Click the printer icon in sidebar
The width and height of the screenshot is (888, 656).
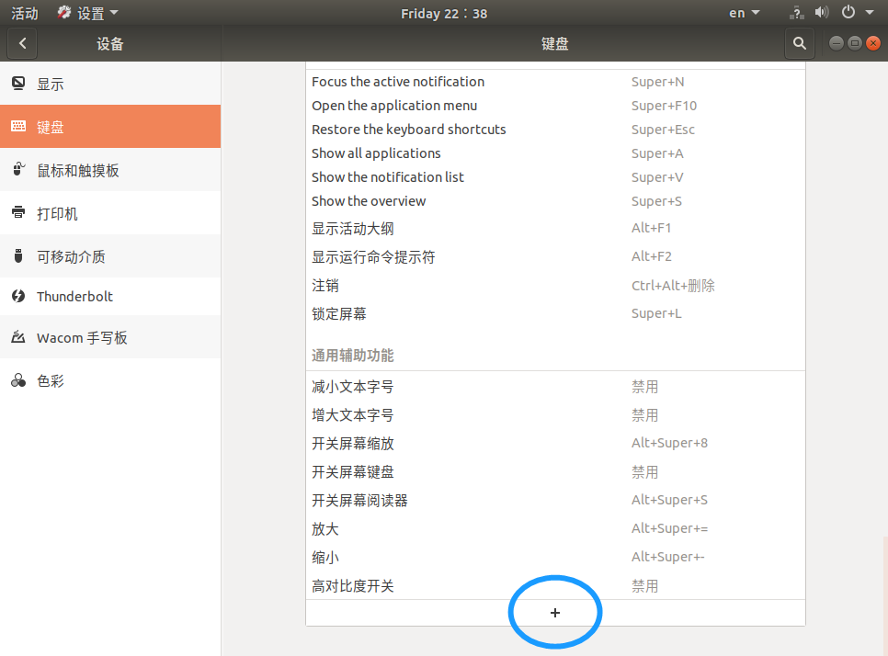coord(18,212)
